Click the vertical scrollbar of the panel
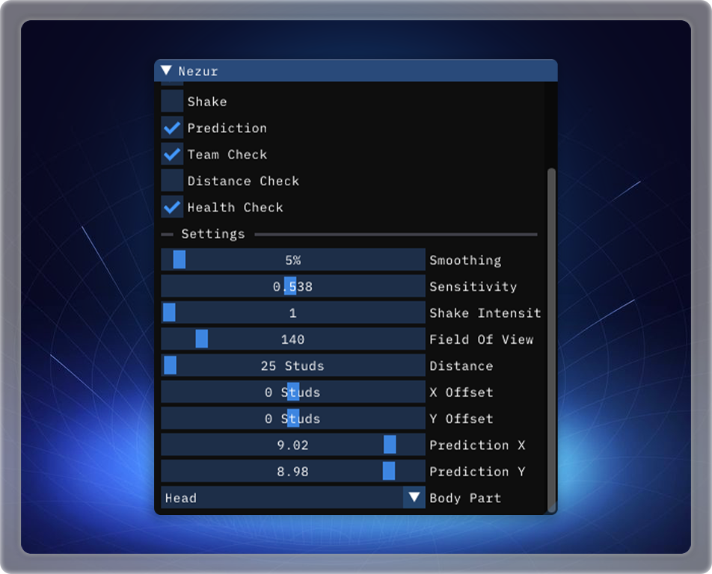The height and width of the screenshot is (574, 712). [x=552, y=336]
